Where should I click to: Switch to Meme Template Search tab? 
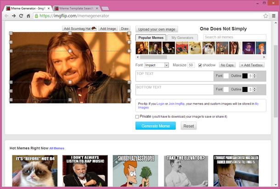click(77, 8)
